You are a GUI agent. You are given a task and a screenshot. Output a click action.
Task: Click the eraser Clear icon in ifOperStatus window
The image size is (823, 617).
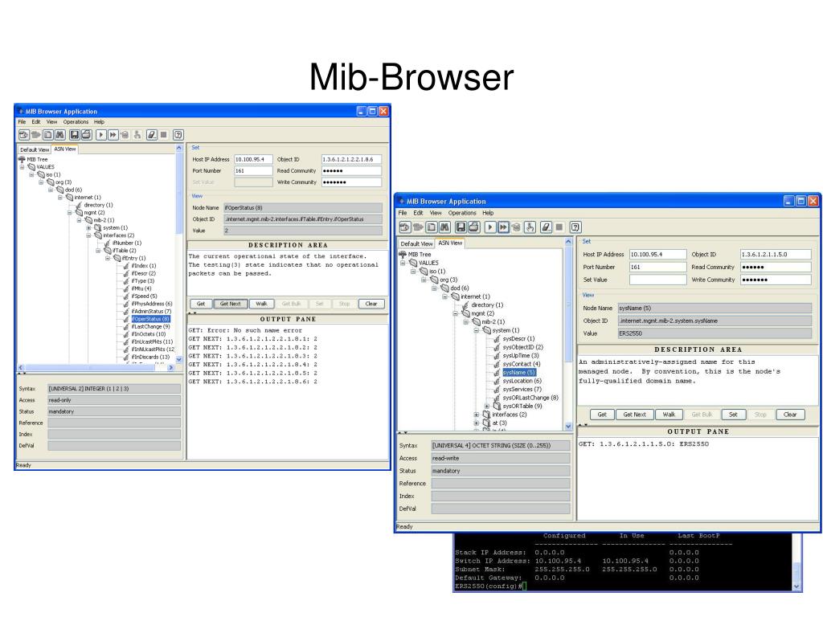click(152, 135)
